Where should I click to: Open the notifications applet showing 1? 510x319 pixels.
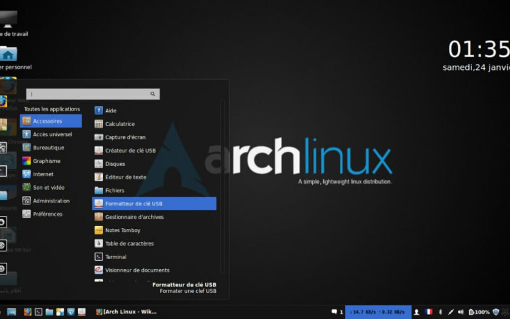(x=337, y=312)
